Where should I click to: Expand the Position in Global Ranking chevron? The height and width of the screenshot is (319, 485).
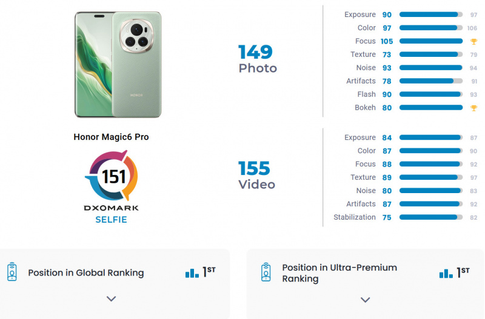coord(111,298)
